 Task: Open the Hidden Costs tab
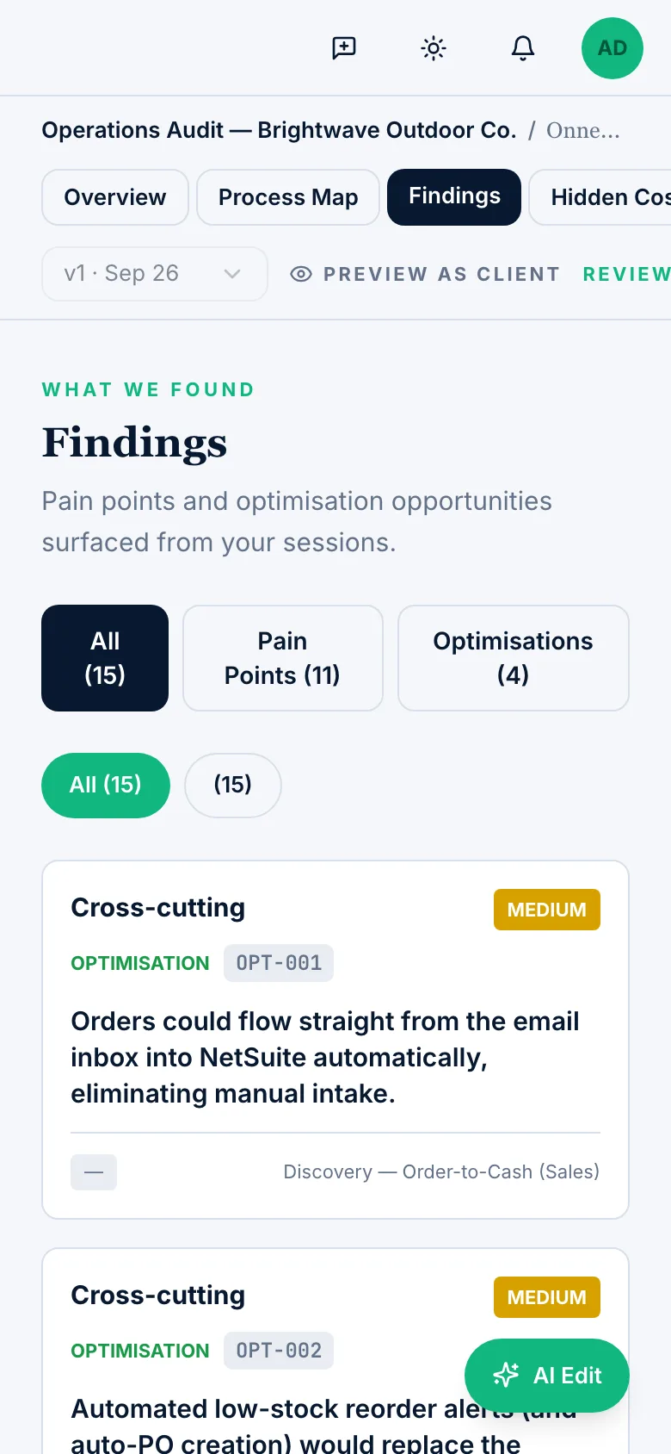(602, 197)
